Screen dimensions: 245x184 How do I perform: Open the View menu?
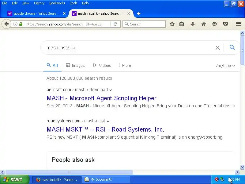click(x=26, y=3)
